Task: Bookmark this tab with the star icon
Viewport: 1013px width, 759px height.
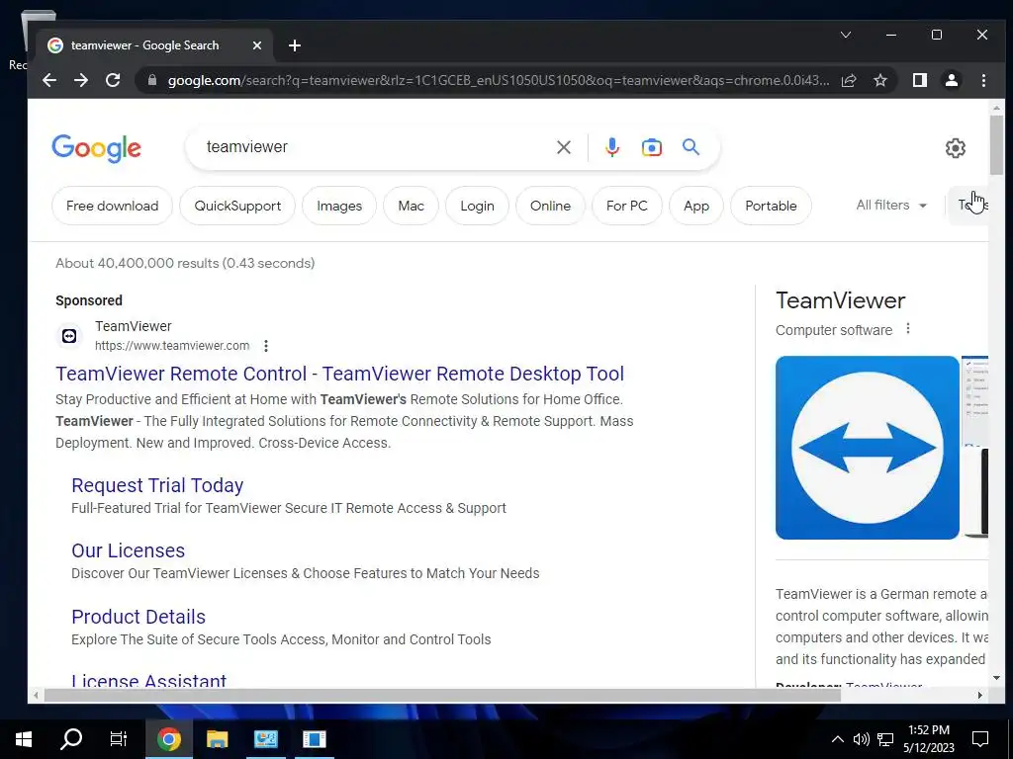Action: pyautogui.click(x=879, y=80)
